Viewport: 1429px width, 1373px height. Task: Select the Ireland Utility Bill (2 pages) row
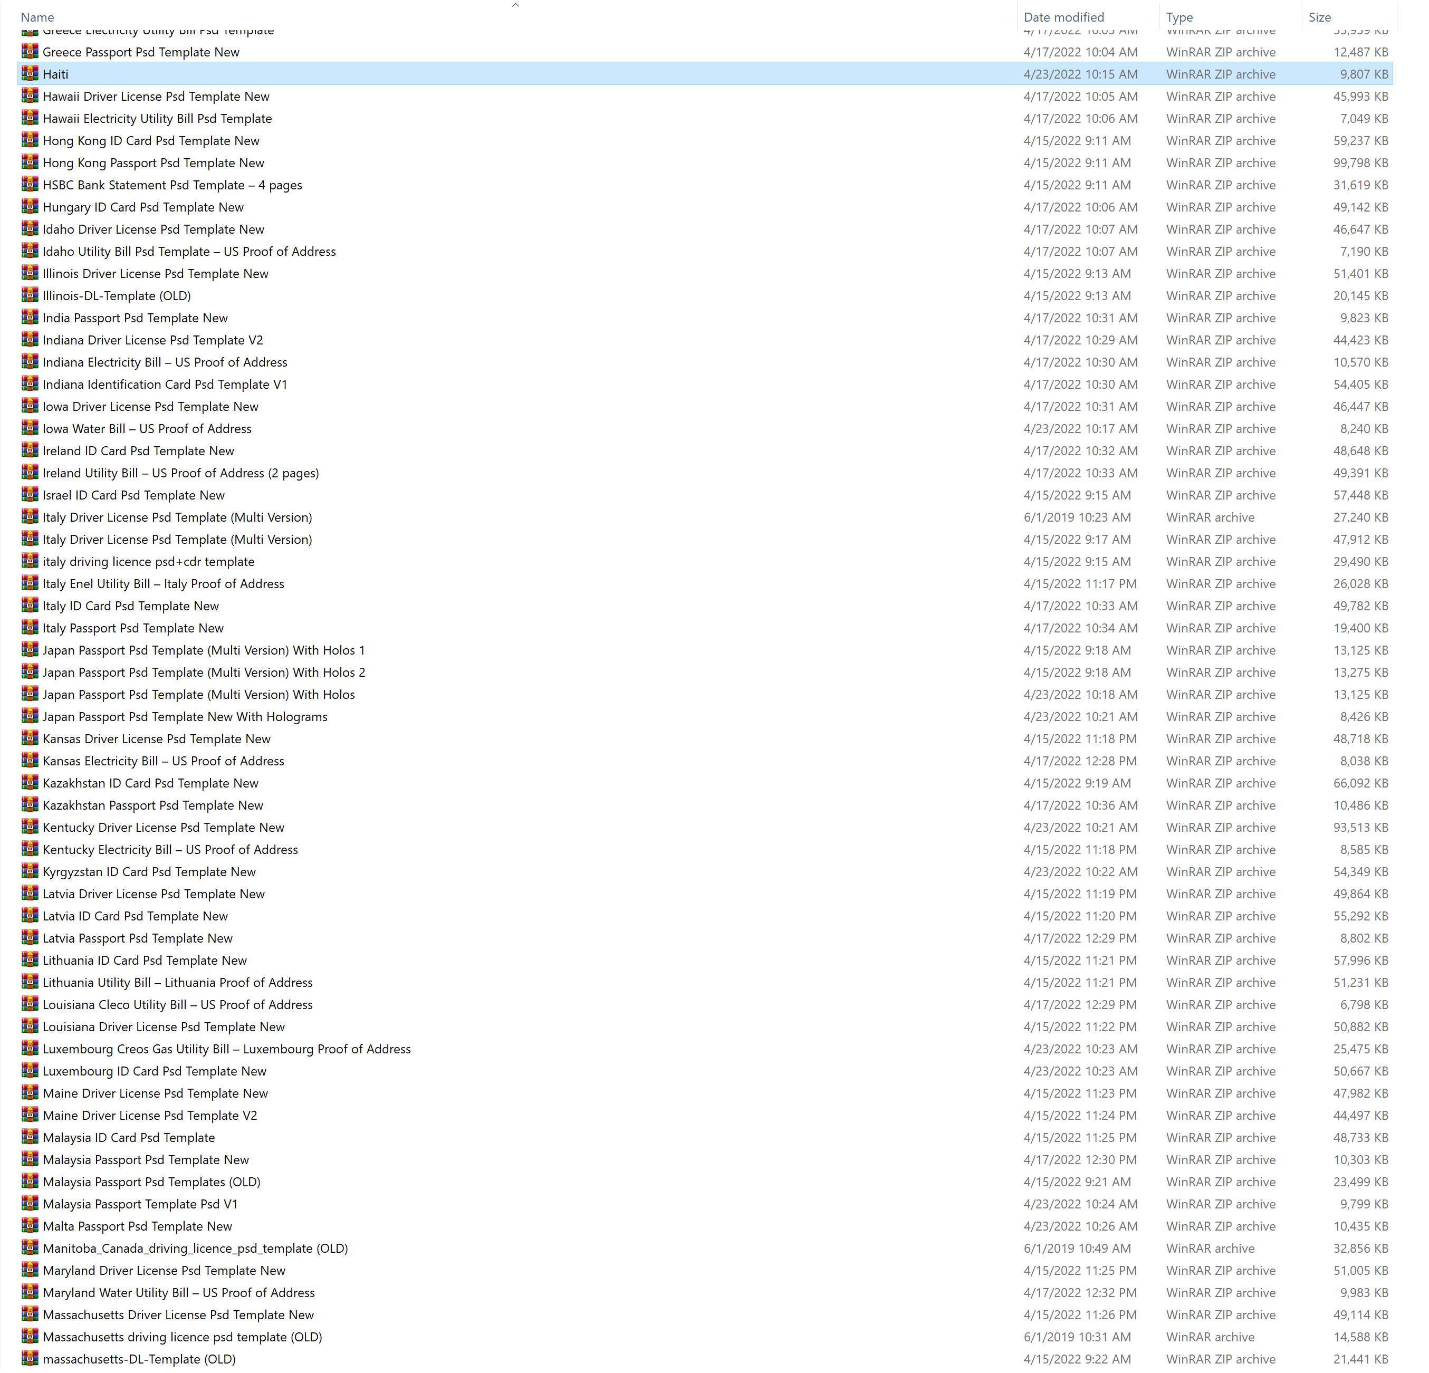[181, 473]
